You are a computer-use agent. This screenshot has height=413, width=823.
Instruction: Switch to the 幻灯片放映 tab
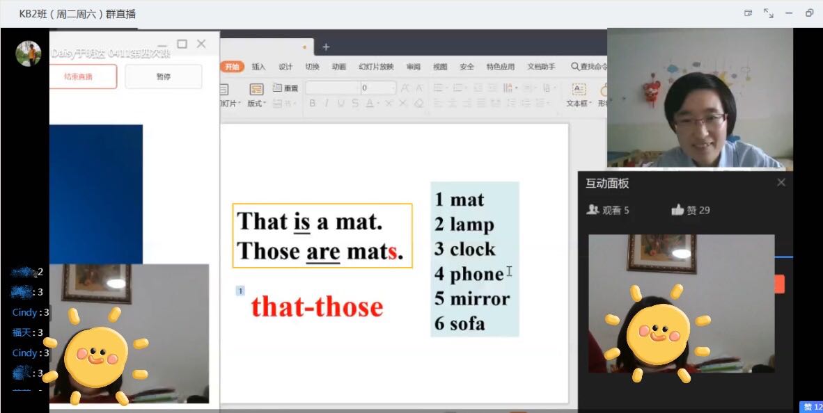[376, 67]
